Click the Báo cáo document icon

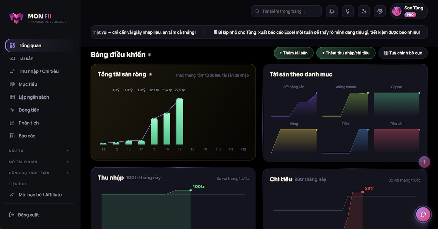12,136
